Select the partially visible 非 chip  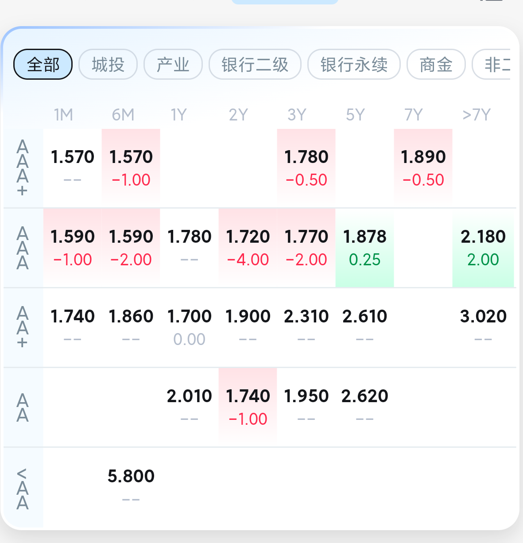pos(492,65)
